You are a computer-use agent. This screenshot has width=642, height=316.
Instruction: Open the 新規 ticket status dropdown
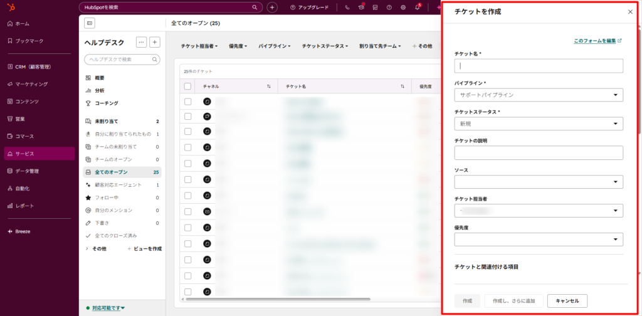coord(539,124)
